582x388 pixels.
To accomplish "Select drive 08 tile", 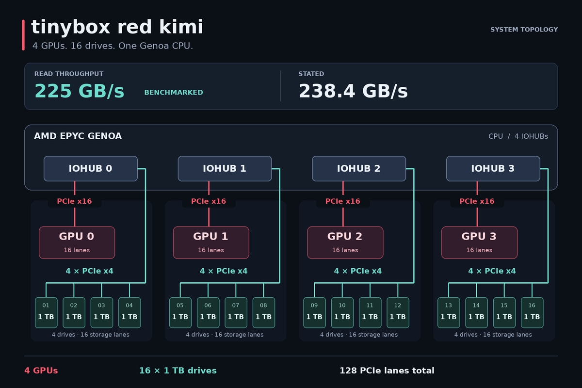I will pyautogui.click(x=264, y=312).
